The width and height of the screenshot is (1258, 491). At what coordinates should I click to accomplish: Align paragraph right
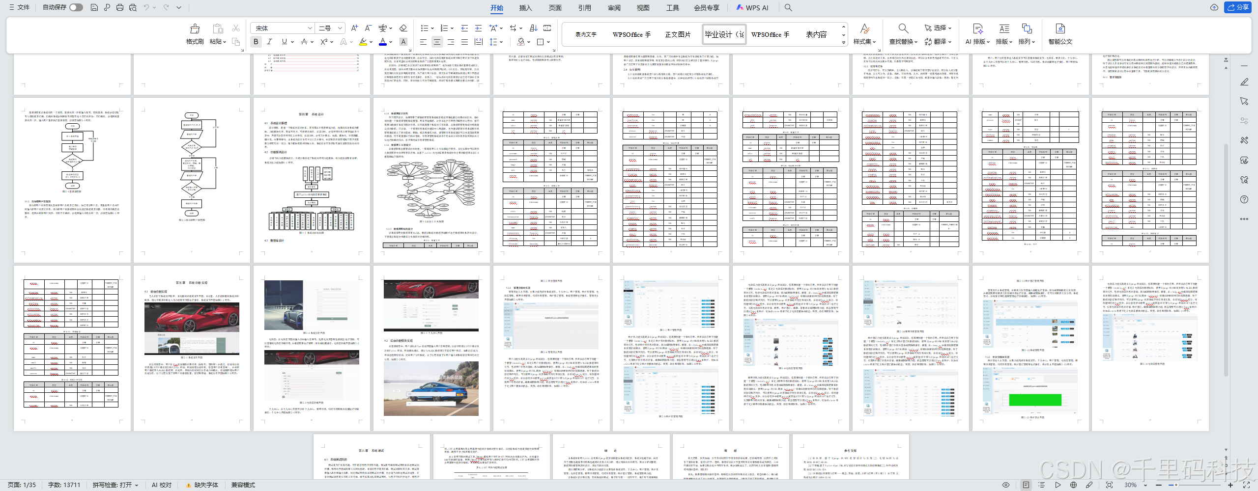pos(451,42)
